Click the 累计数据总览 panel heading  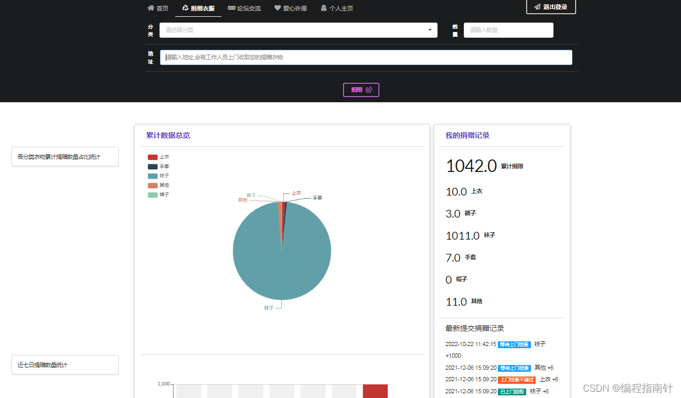[x=168, y=135]
